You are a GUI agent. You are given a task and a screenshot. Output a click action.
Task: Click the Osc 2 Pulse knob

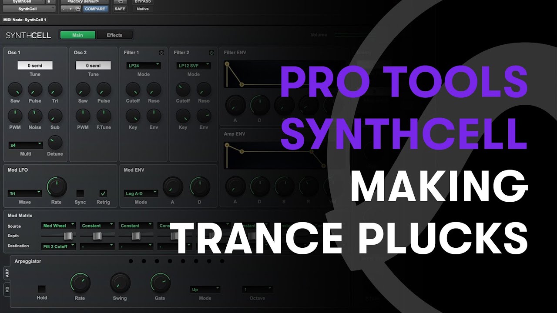point(104,89)
